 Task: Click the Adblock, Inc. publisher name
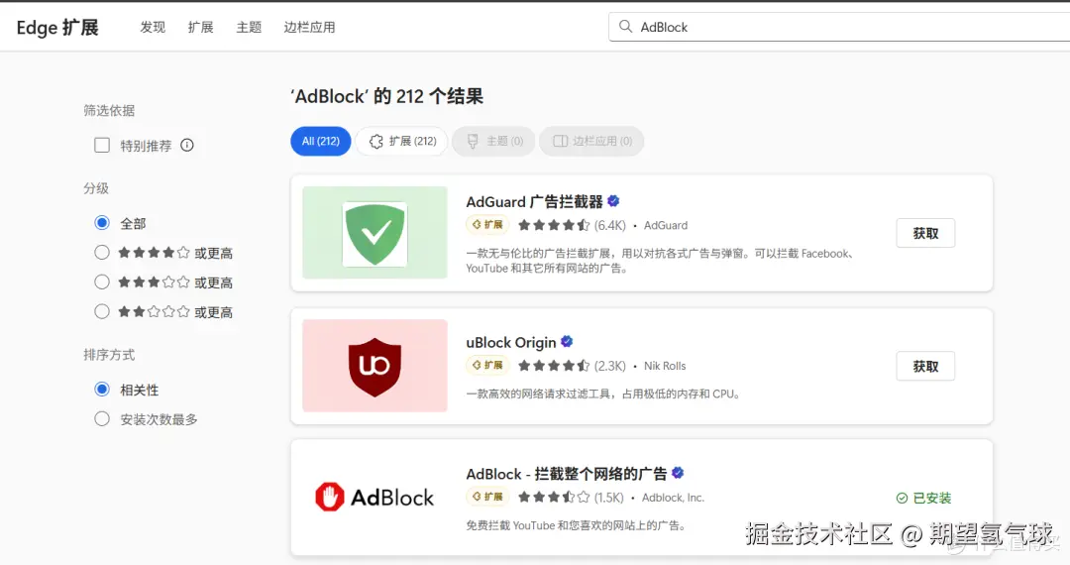673,498
